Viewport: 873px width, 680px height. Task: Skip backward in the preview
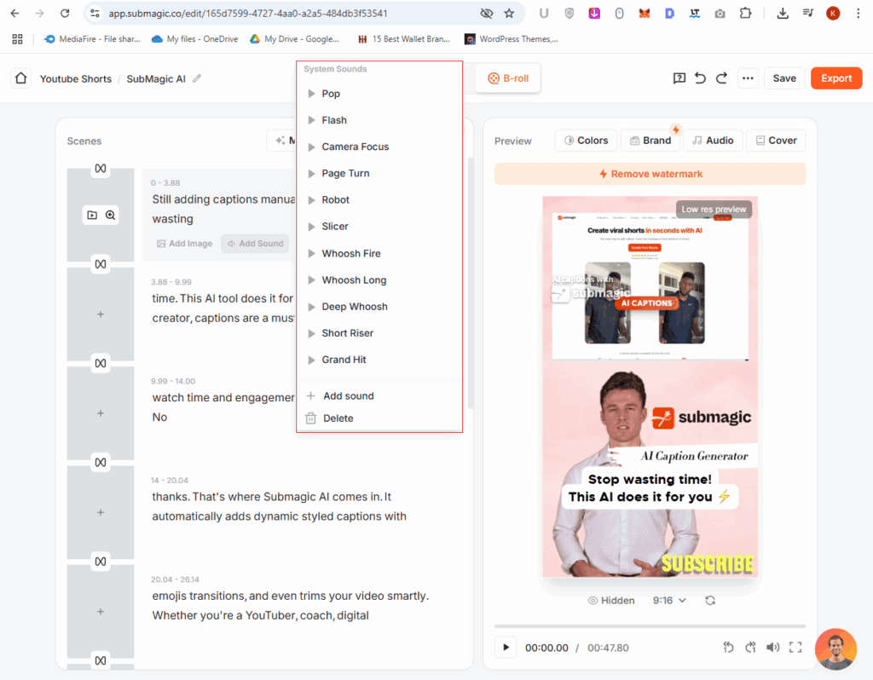click(x=728, y=647)
